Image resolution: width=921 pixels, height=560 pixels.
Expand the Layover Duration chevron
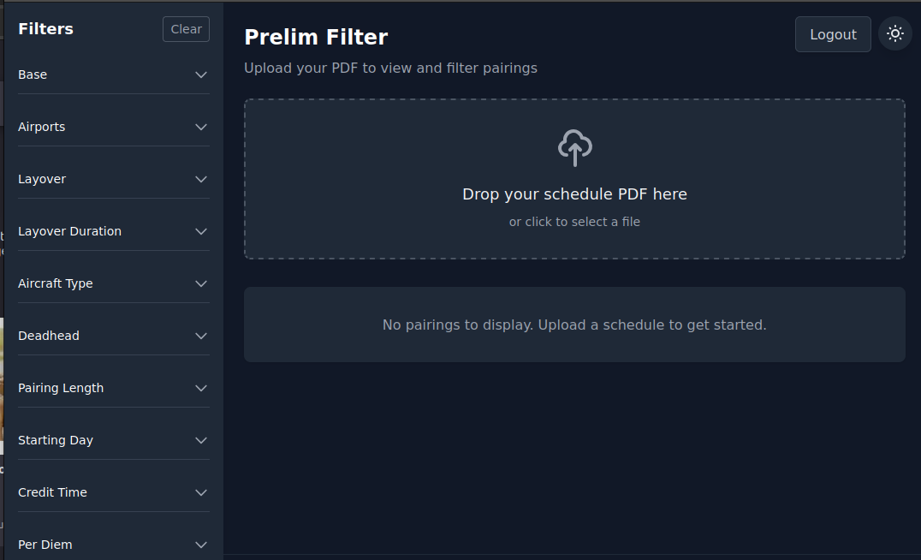201,231
